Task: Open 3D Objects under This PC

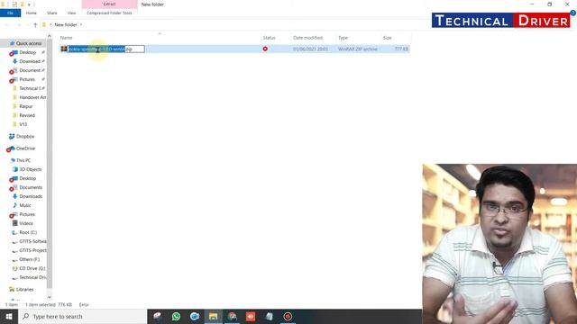Action: coord(30,169)
